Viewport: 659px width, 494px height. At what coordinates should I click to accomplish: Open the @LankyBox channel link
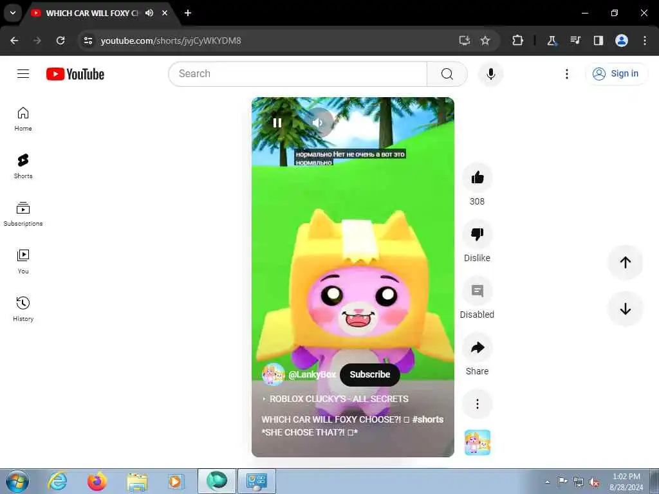312,375
